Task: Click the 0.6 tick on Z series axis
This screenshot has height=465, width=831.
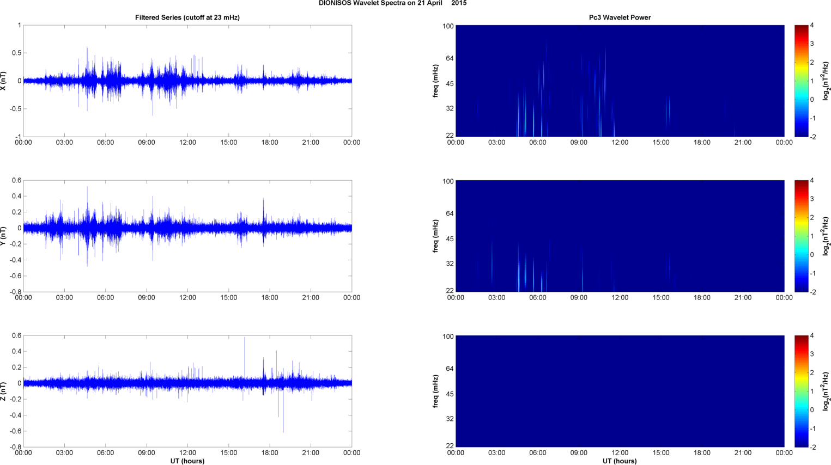Action: pyautogui.click(x=16, y=336)
